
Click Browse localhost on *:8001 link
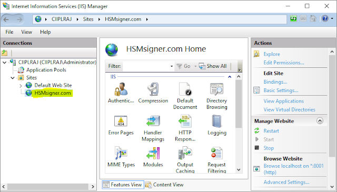point(293,169)
